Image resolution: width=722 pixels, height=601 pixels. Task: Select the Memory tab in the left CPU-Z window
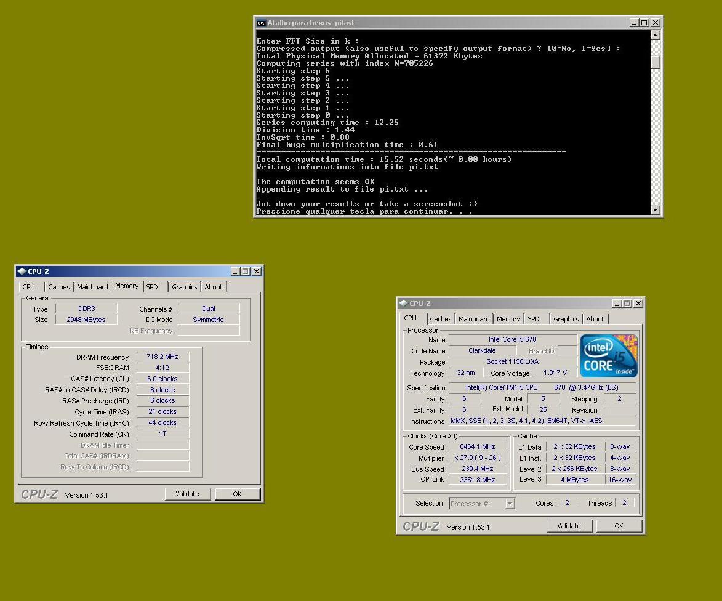(x=127, y=286)
